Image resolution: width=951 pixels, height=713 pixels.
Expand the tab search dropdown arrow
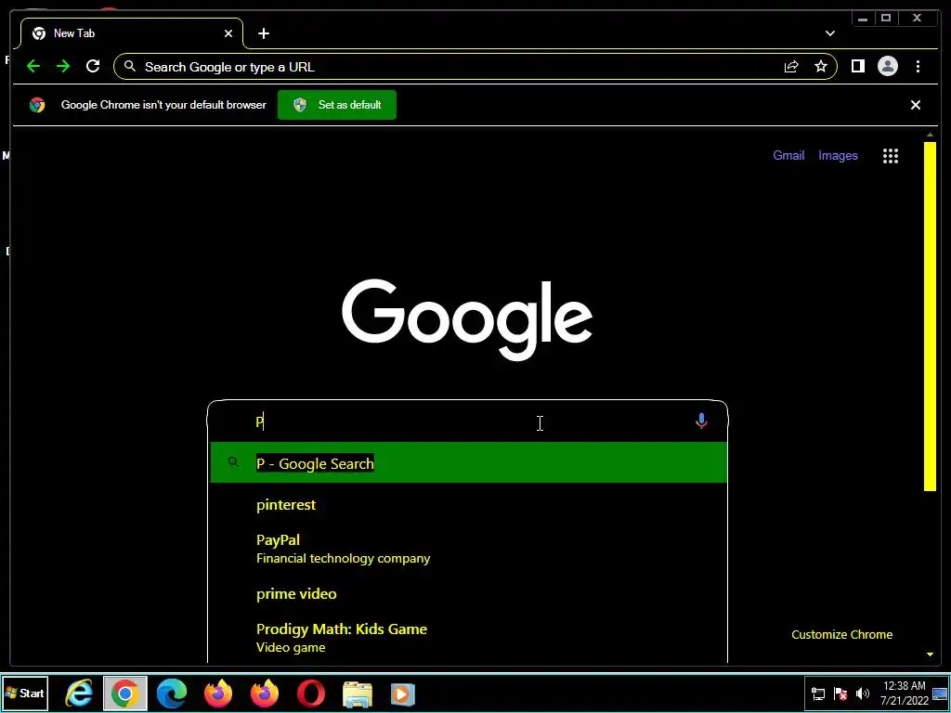tap(829, 33)
